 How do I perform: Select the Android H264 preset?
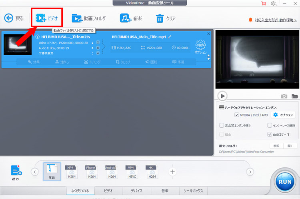[112, 172]
